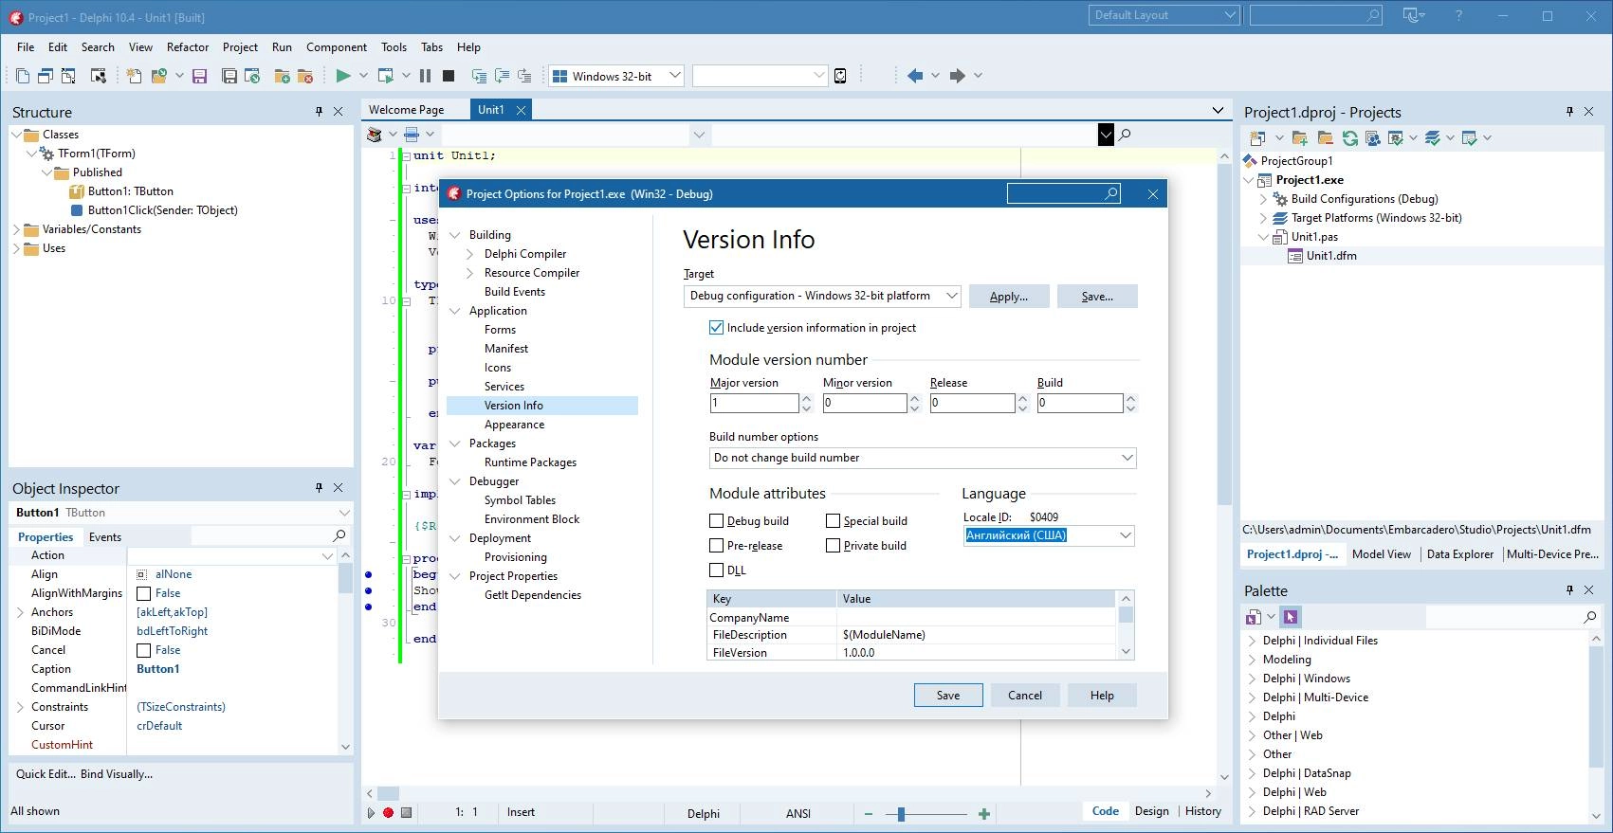Open the Locale language dropdown
1613x833 pixels.
point(1125,535)
